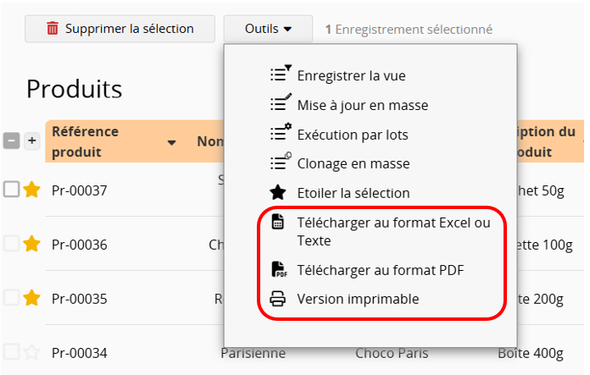Click the PDF file icon
Screen dimensions: 590x375
pos(278,269)
